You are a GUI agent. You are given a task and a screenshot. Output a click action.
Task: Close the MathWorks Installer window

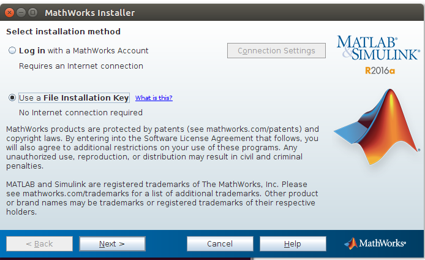(x=9, y=12)
